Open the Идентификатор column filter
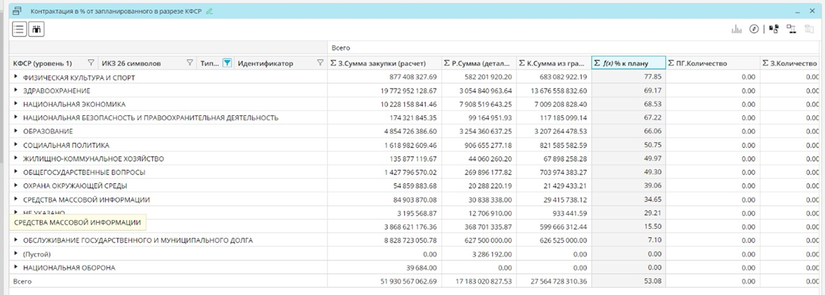Image resolution: width=825 pixels, height=295 pixels. pos(320,63)
